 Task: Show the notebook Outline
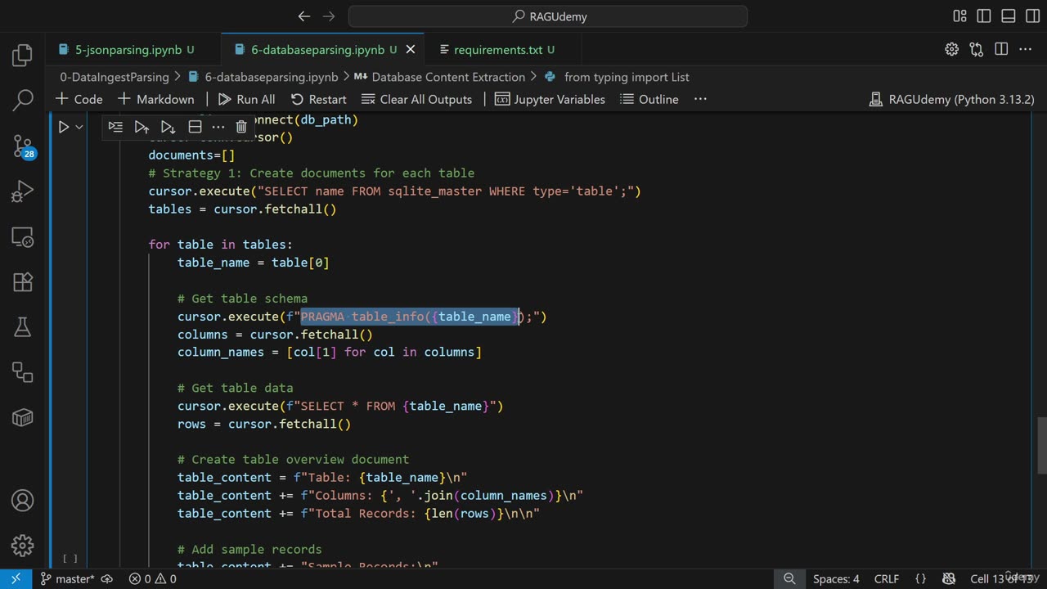pos(649,99)
